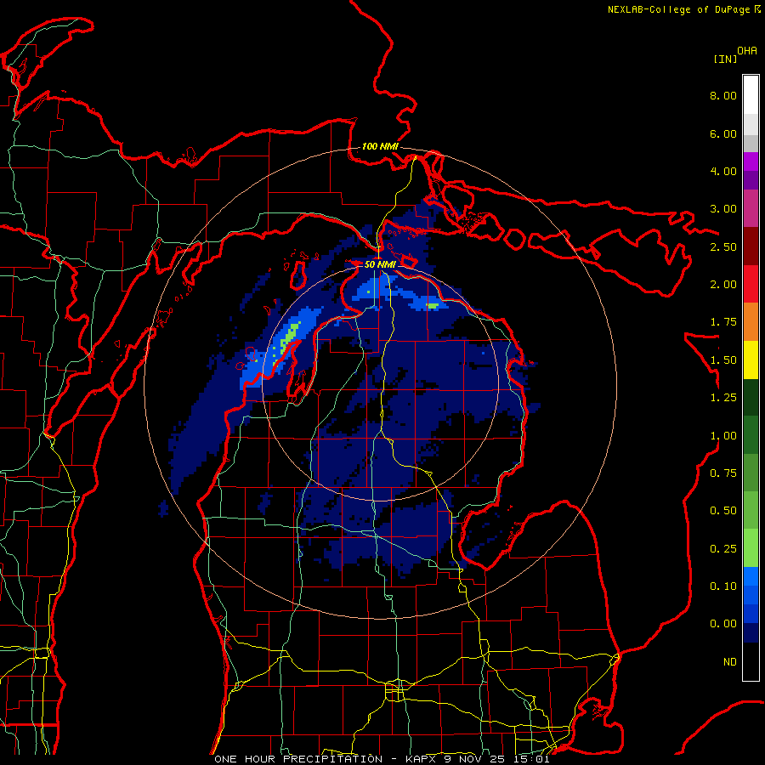The width and height of the screenshot is (765, 765).
Task: Click the 6.00 legend value
Action: point(723,133)
